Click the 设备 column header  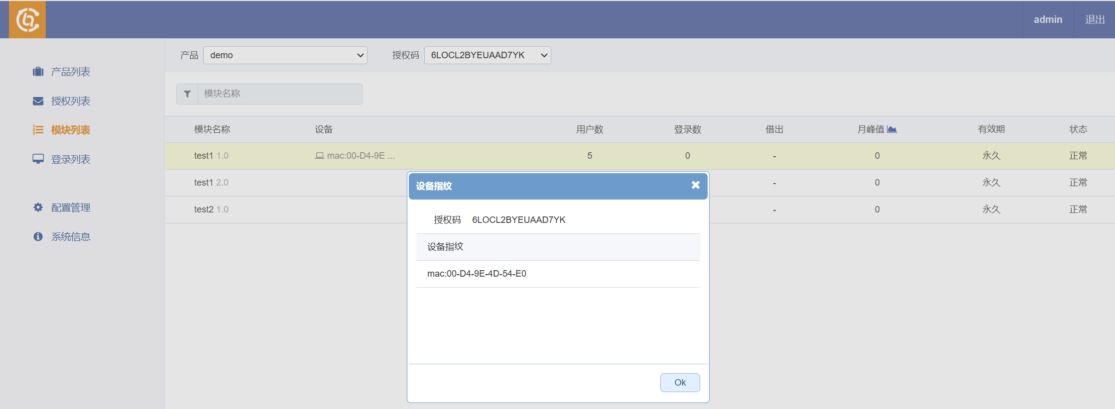[x=324, y=129]
